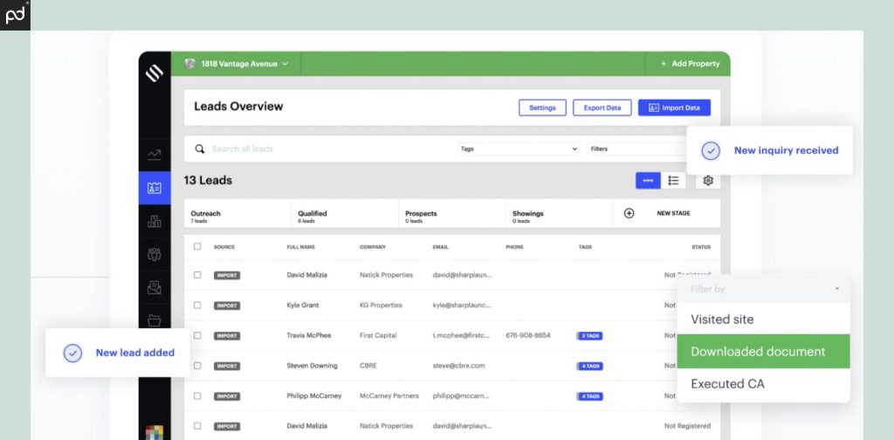This screenshot has height=440, width=894.
Task: Open the buildings sidebar icon
Action: coord(155,221)
